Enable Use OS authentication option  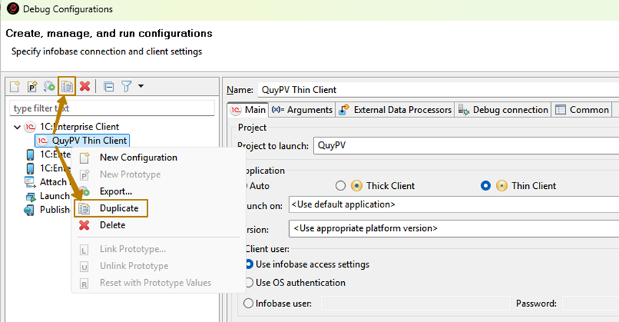[248, 283]
